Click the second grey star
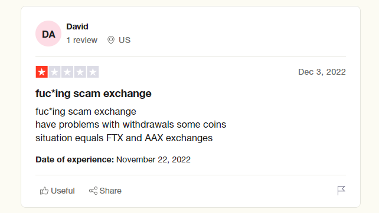 click(x=54, y=72)
